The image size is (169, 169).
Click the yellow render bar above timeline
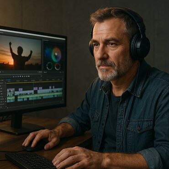35,82
